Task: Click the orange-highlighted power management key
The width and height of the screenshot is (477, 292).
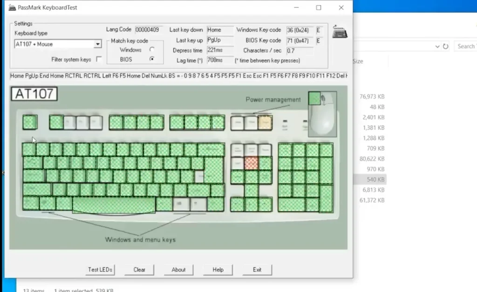Action: click(265, 122)
